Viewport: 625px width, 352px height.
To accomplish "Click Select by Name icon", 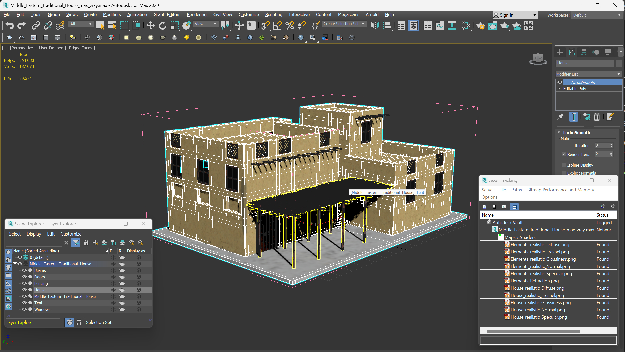I will (112, 25).
